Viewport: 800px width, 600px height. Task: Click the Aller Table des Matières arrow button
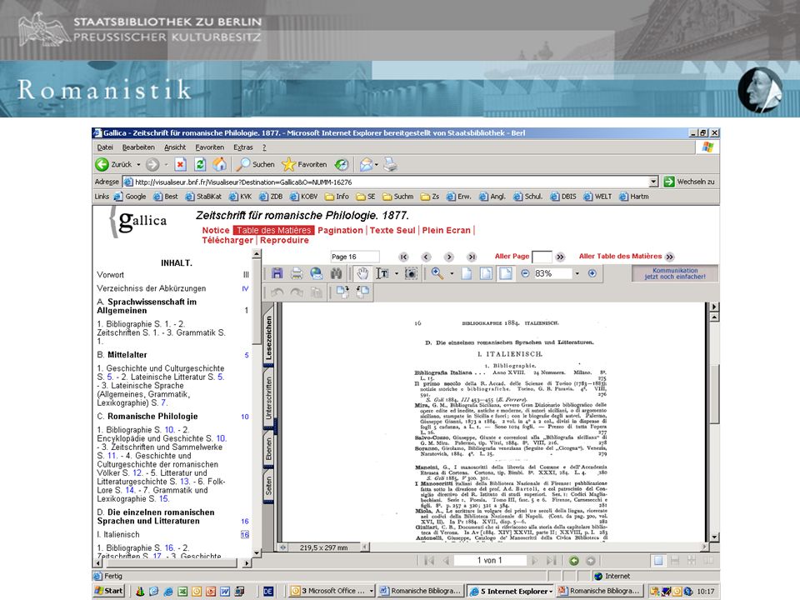pos(669,257)
